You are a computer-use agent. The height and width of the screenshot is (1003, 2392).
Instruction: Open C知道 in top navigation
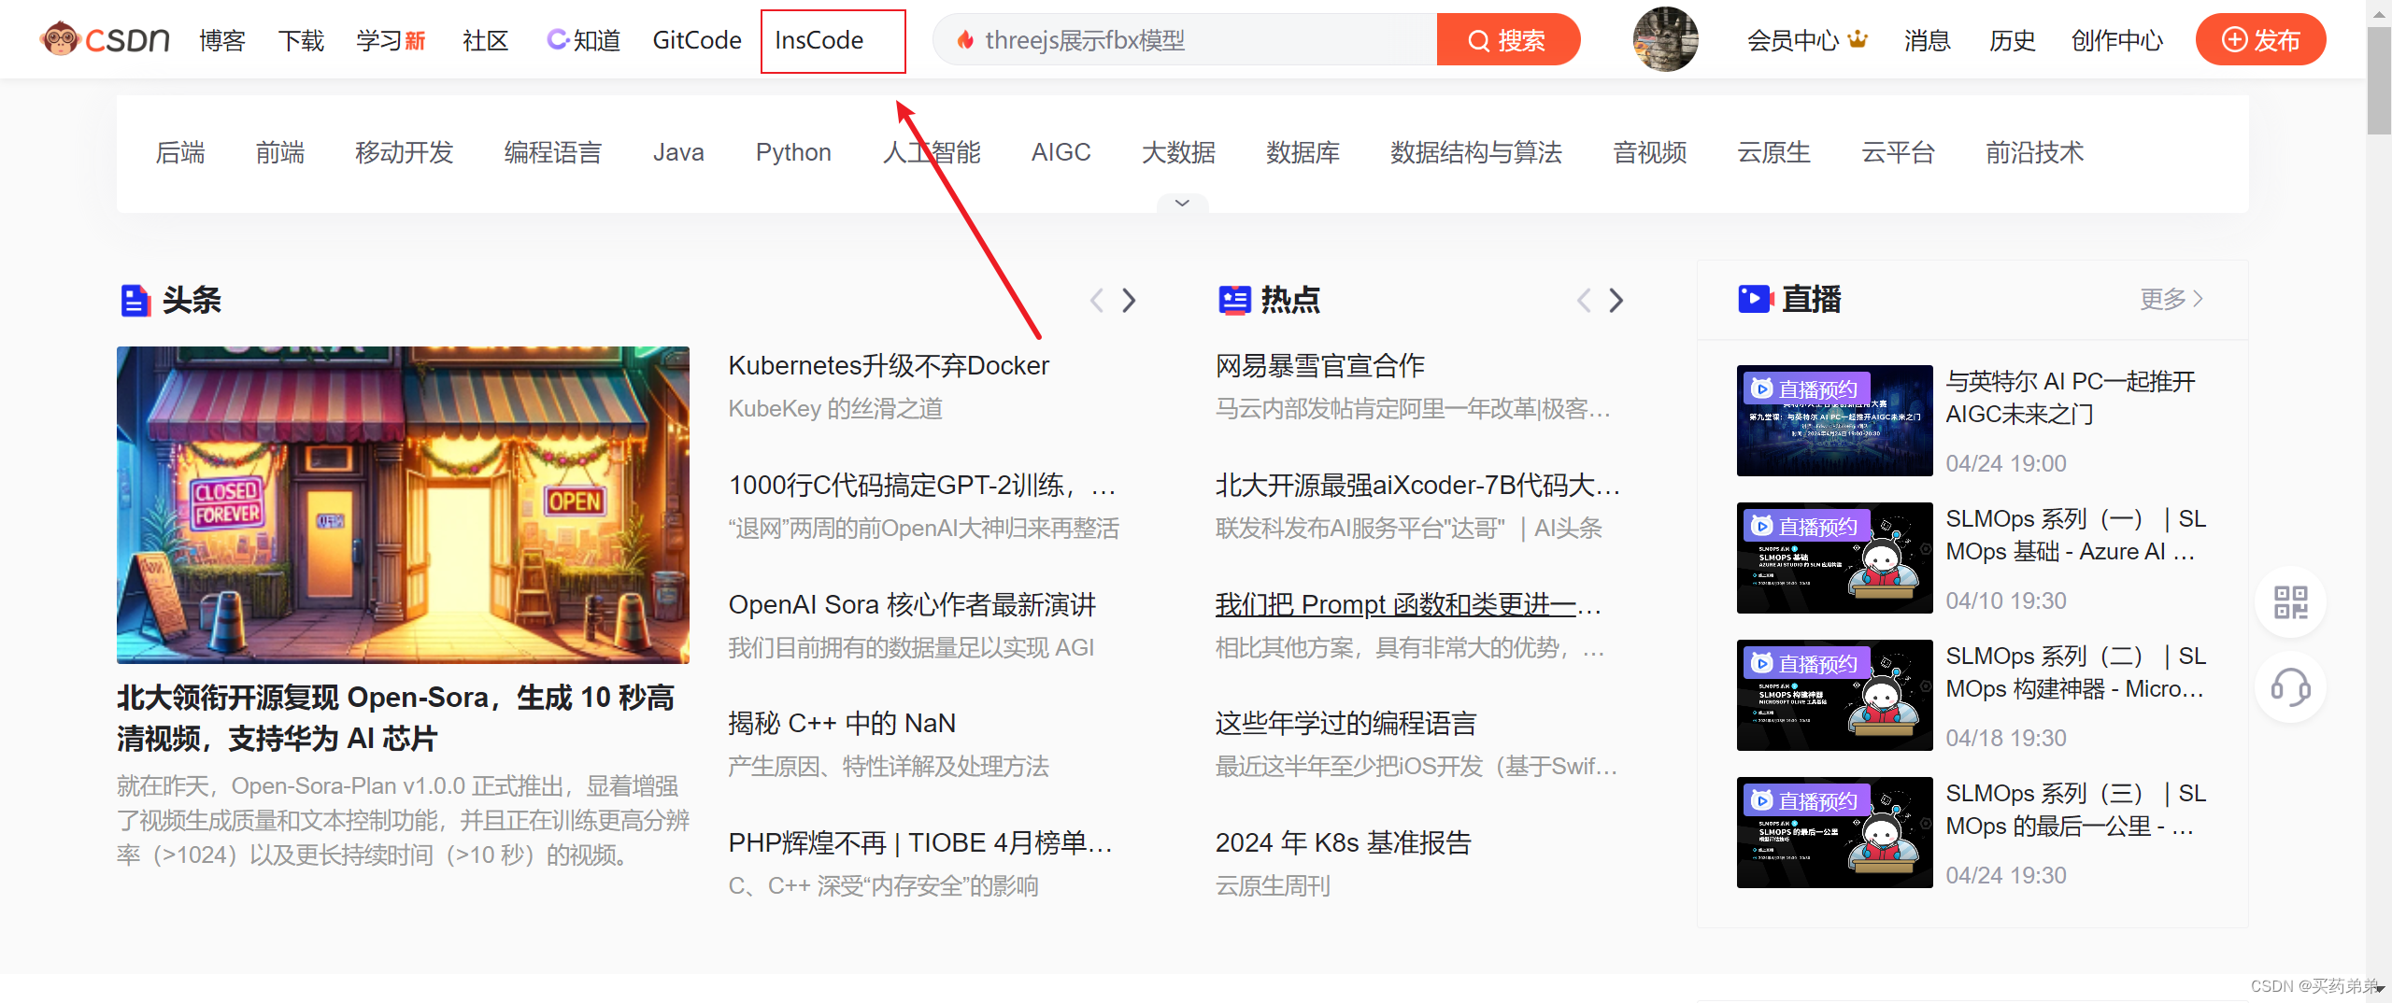tap(584, 40)
